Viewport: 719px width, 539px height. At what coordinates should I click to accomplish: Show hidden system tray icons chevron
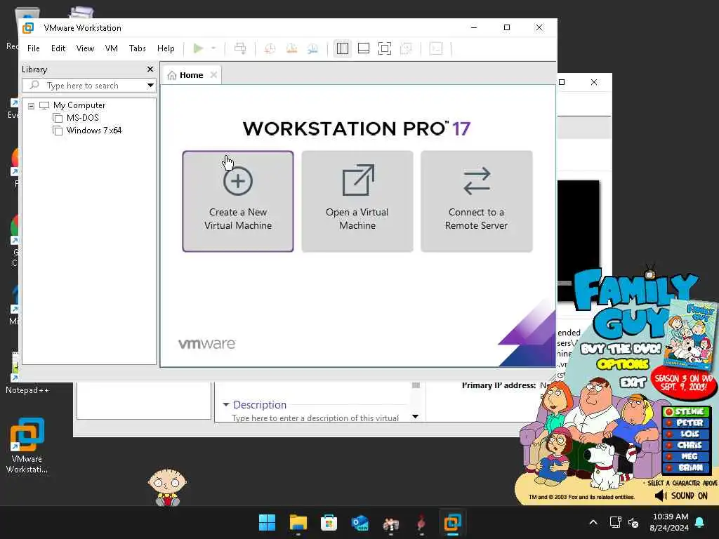pyautogui.click(x=593, y=522)
